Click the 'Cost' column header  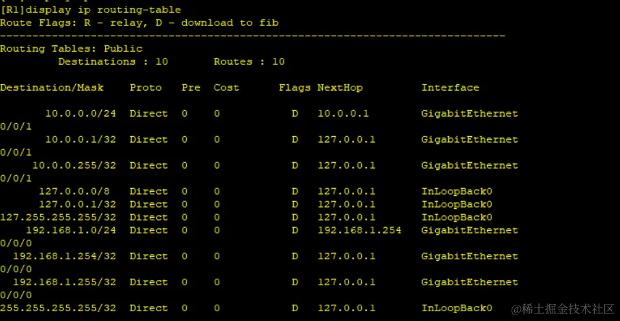click(x=226, y=88)
